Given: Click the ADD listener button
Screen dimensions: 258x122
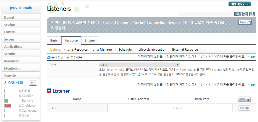Looking at the screenshot, I should click(x=244, y=99).
